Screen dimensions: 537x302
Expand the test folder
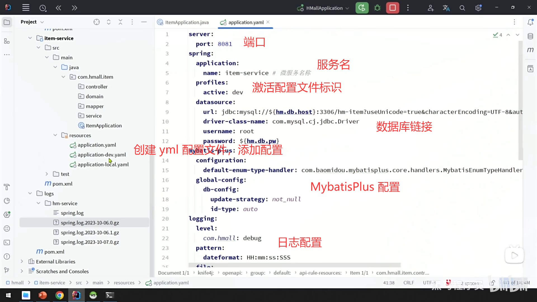click(x=47, y=174)
